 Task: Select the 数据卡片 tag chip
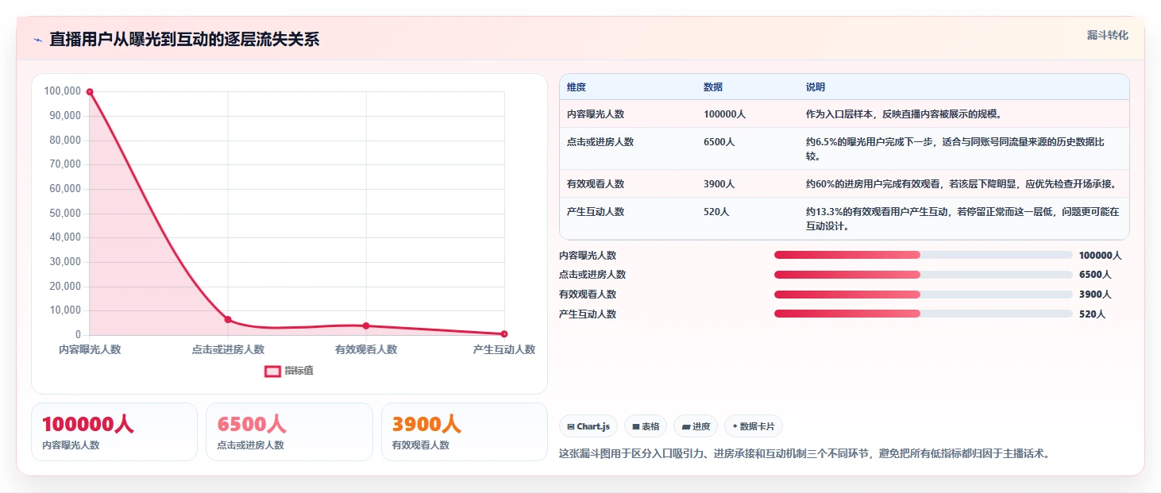(x=754, y=426)
